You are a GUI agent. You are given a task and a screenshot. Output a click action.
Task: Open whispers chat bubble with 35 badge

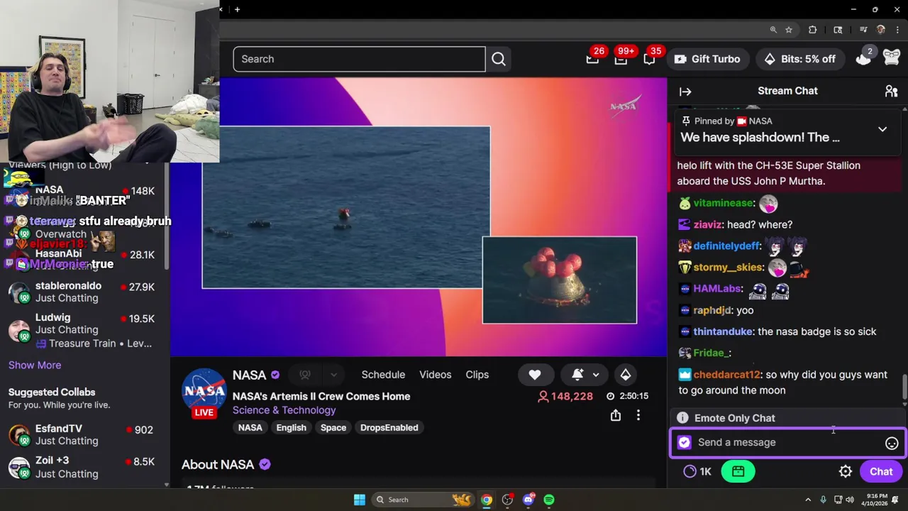(650, 59)
